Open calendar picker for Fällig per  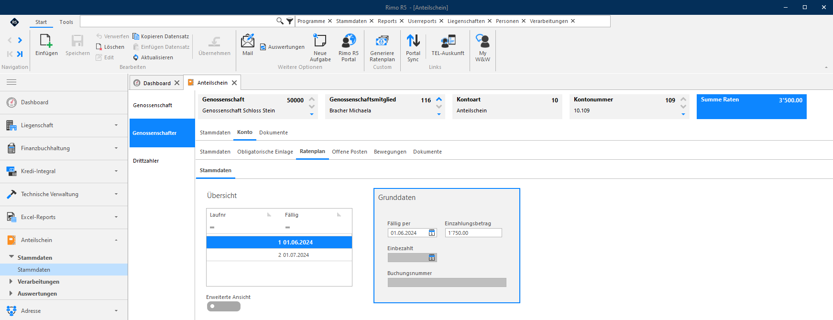432,233
